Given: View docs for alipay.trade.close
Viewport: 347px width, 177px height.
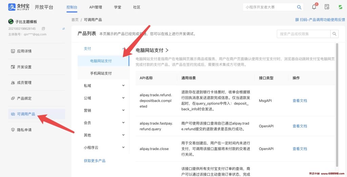Looking at the screenshot, I should [300, 149].
